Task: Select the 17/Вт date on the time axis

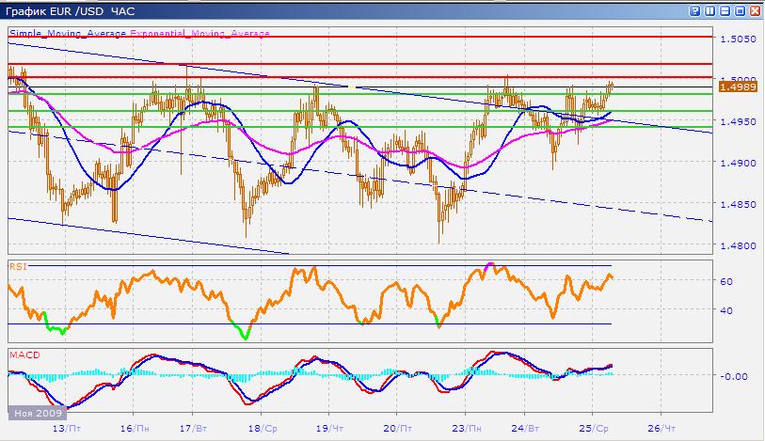Action: (193, 428)
